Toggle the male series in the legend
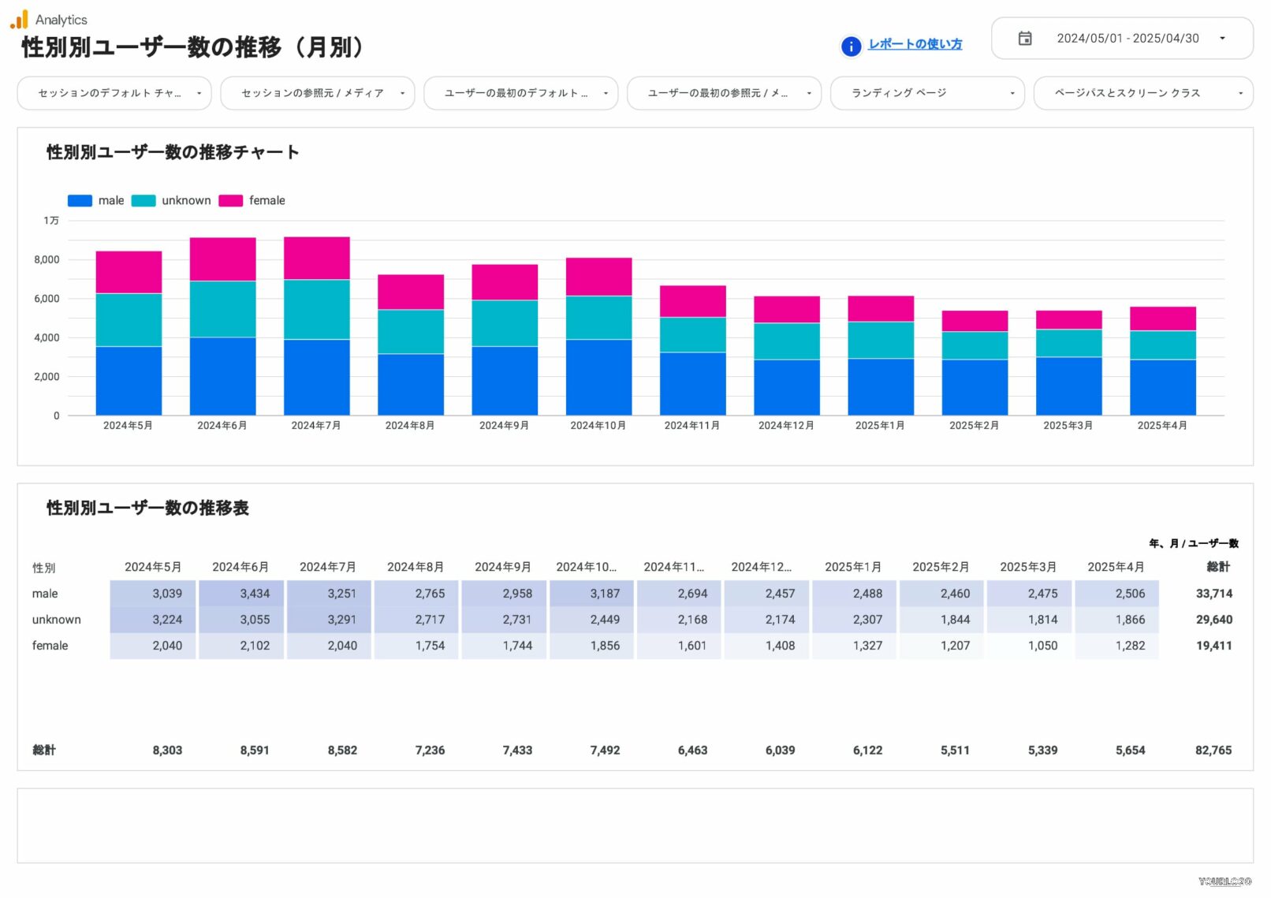1271x898 pixels. coord(110,200)
